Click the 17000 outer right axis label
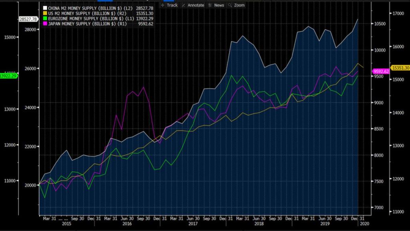This screenshot has height=231, width=410. [x=398, y=14]
